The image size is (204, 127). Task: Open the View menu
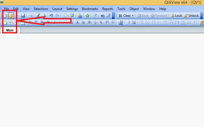click(26, 9)
